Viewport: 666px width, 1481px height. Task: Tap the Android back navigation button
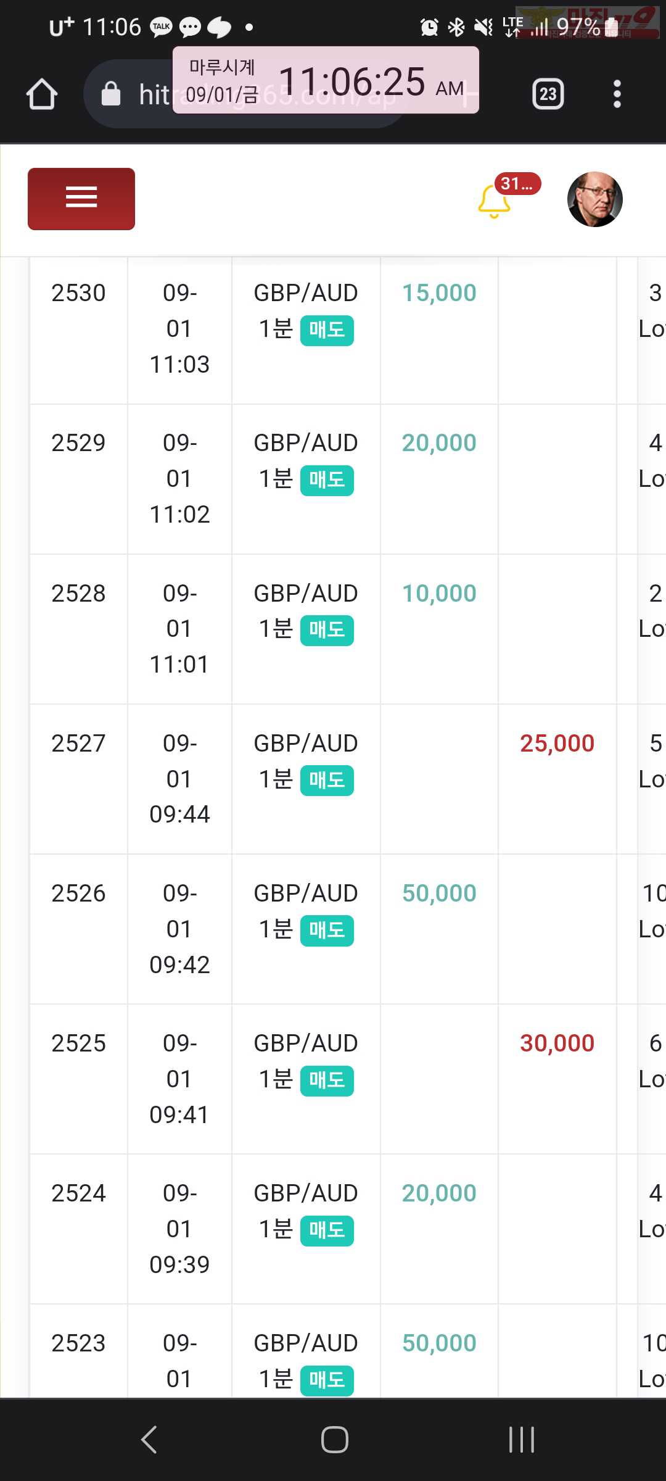tap(149, 1440)
